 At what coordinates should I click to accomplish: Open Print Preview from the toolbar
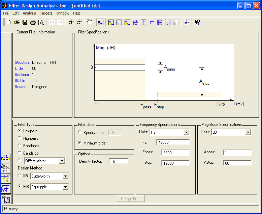[41, 22]
